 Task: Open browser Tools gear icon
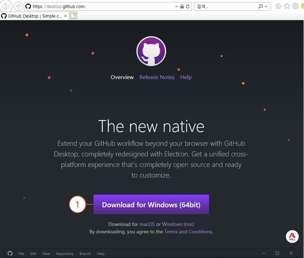[x=295, y=6]
